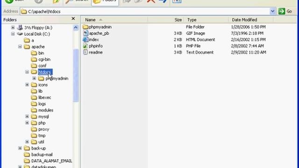Select the 'readme' file name
Image resolution: width=299 pixels, height=168 pixels.
(96, 52)
